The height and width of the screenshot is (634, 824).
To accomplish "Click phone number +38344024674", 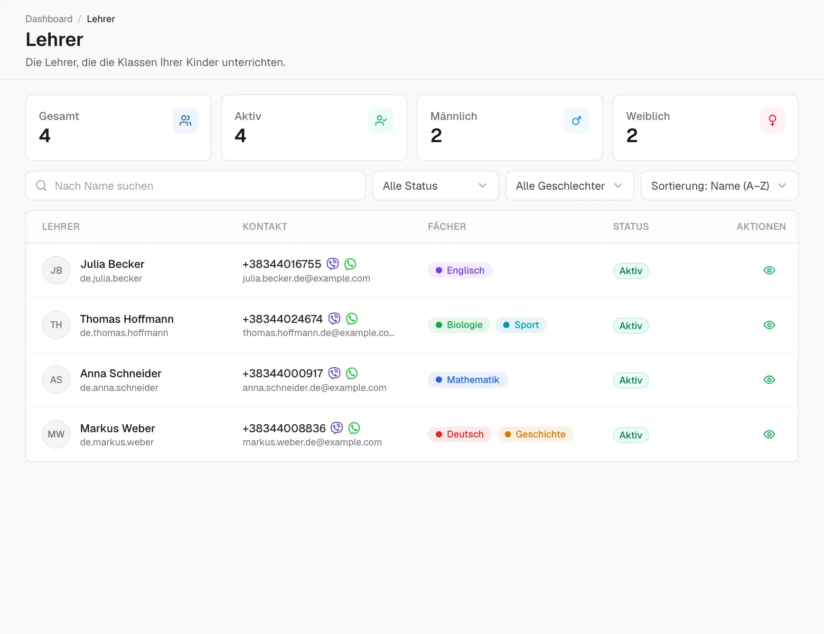I will pyautogui.click(x=283, y=319).
